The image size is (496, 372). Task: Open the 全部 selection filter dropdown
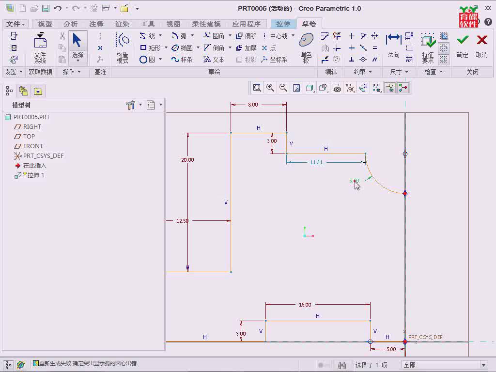point(483,365)
